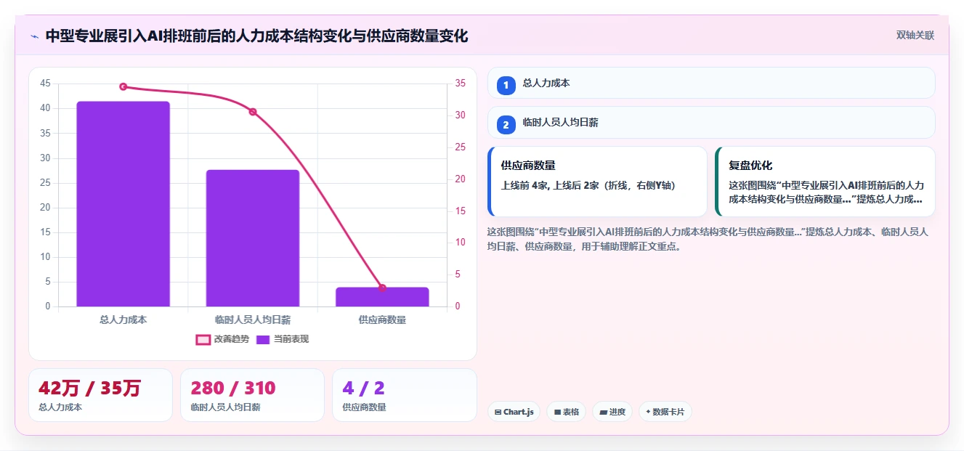Click the 临时人员人均日薪 purple bar
964x451 pixels.
coord(252,238)
